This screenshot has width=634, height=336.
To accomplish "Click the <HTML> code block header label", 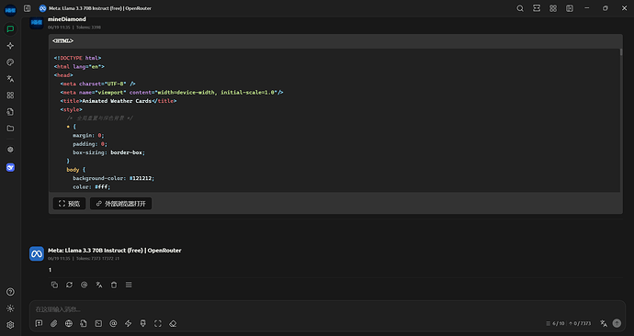I will tap(62, 40).
